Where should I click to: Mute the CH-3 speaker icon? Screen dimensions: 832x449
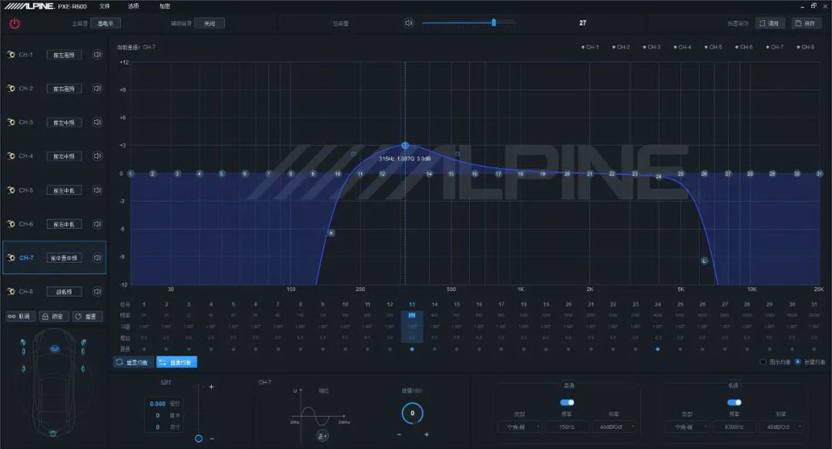[97, 122]
